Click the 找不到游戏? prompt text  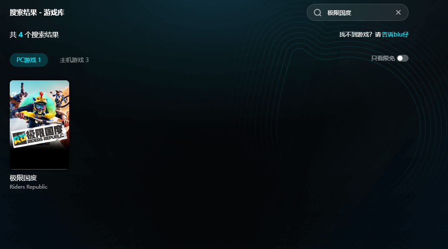tap(356, 34)
